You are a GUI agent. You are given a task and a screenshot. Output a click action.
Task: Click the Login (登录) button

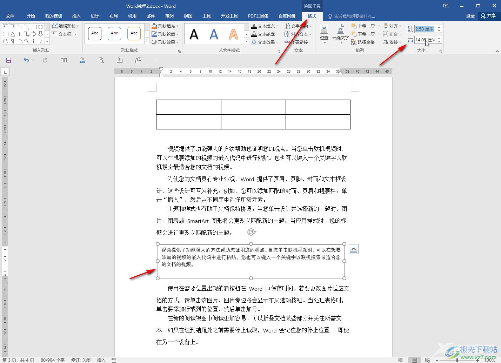tap(470, 16)
